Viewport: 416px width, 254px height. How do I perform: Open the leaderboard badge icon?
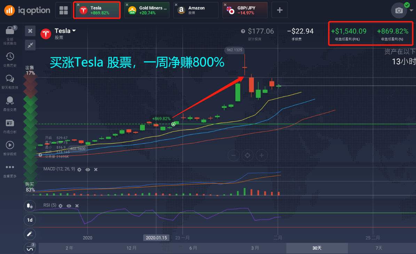tap(10, 101)
